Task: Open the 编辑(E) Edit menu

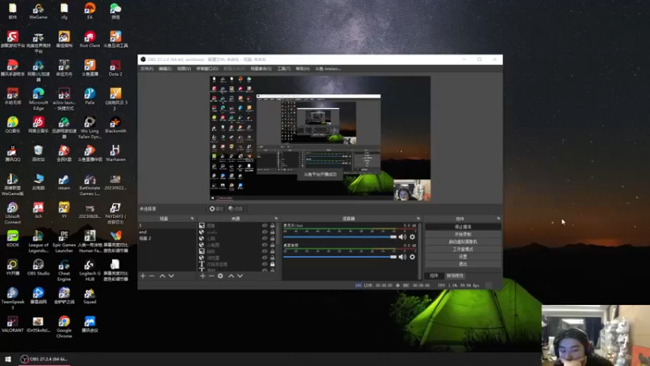Action: click(165, 68)
